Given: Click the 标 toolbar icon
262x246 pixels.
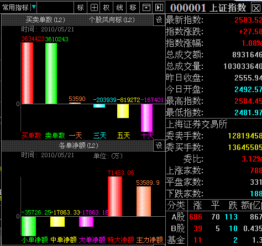Looking at the screenshot, I should click(80, 8).
